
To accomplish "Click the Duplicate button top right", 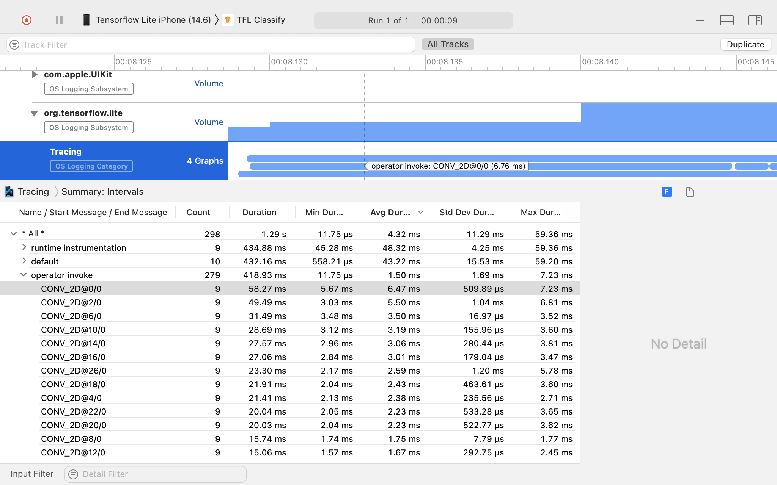I will (x=745, y=44).
